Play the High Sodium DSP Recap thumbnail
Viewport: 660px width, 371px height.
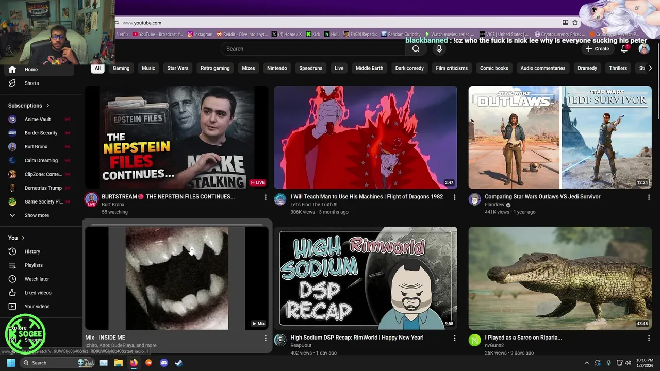click(366, 278)
